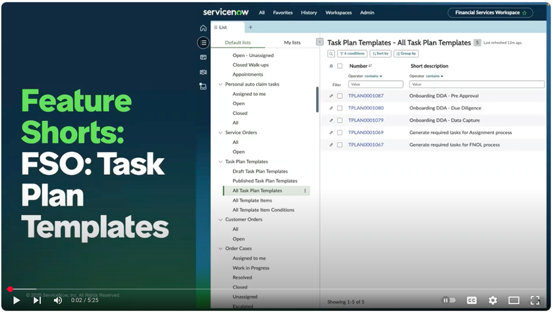Add a new tab with plus

250,27
